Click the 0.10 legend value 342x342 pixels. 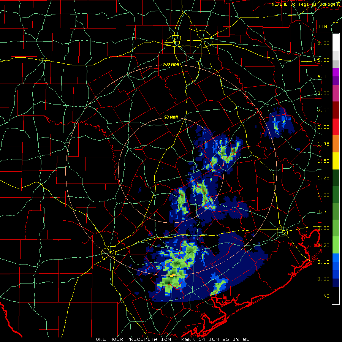323,262
